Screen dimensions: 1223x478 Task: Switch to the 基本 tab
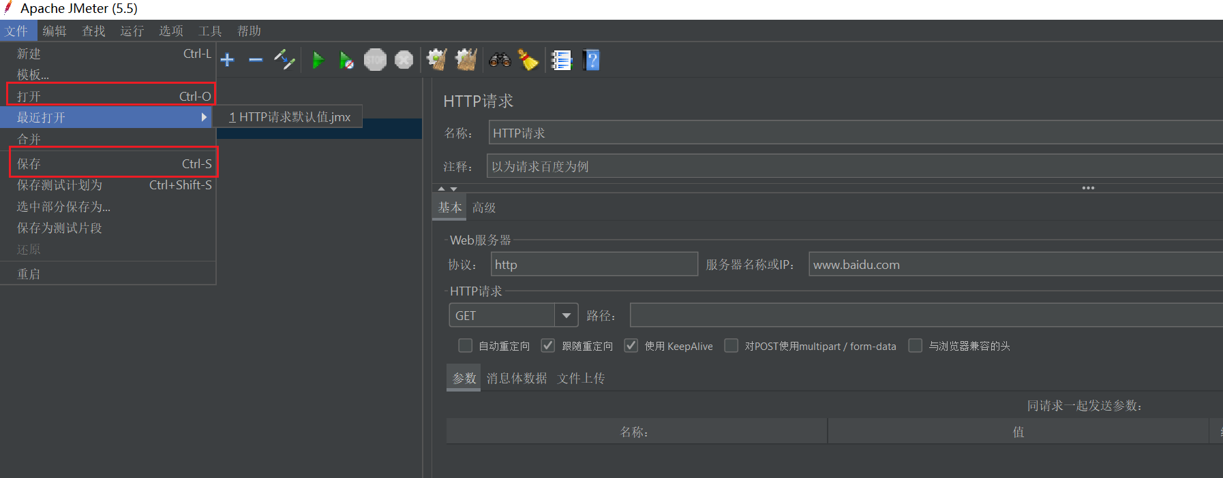pyautogui.click(x=450, y=208)
